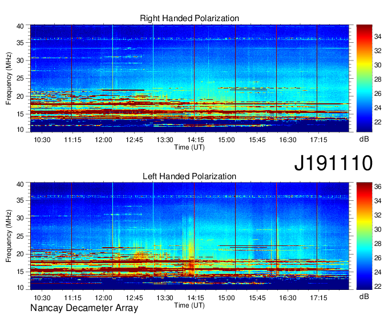
Task: Click the "12:00" tick on left-handed plot
Action: (x=103, y=298)
